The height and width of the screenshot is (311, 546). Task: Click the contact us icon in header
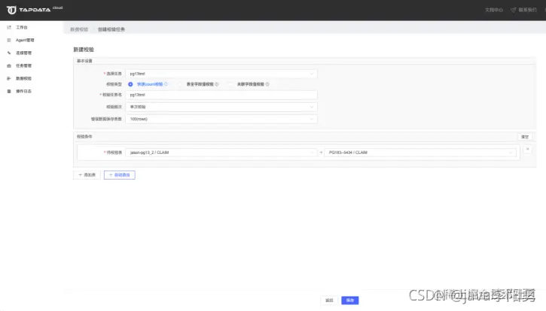[514, 10]
